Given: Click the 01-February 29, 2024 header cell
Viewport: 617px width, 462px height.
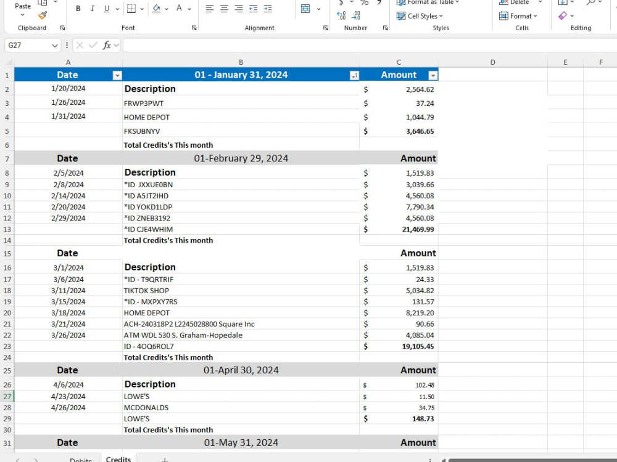Looking at the screenshot, I should coord(241,158).
